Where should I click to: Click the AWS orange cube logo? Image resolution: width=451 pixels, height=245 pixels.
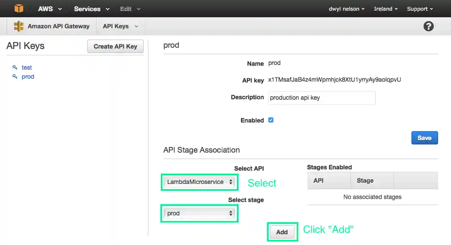tap(18, 8)
